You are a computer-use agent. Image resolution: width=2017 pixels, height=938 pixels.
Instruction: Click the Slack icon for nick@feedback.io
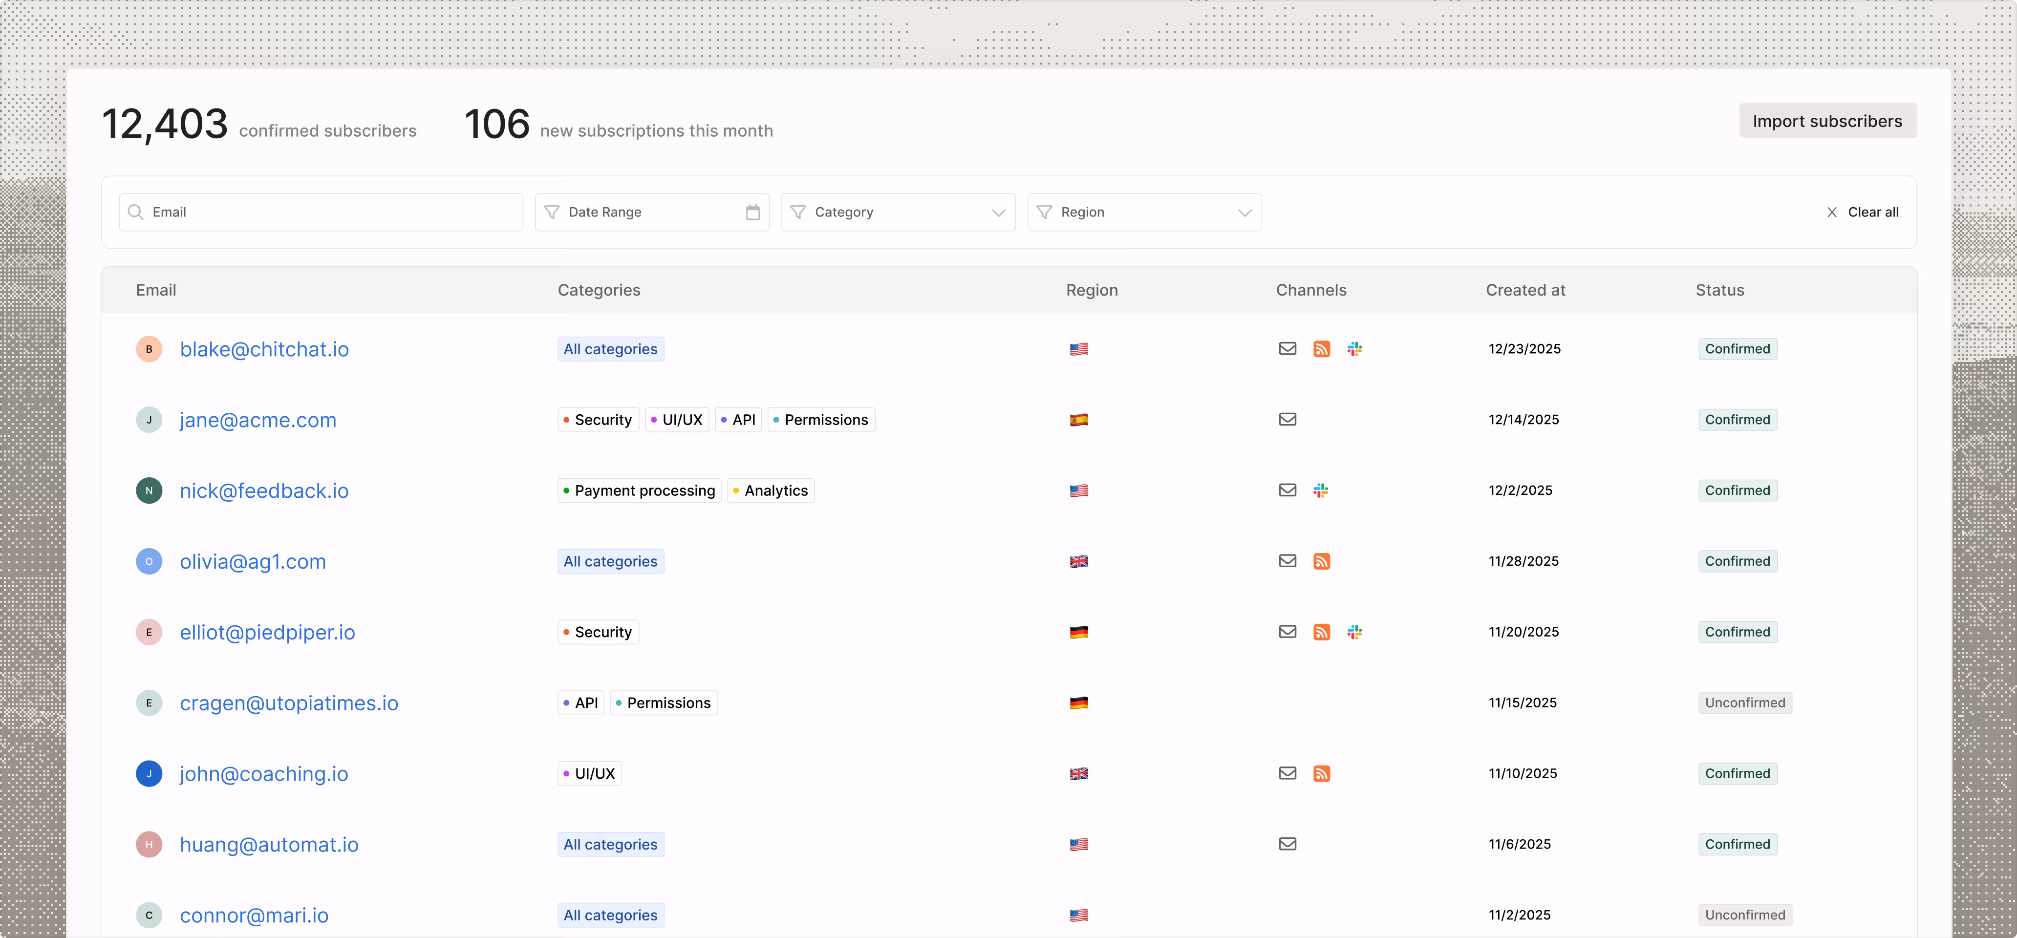1321,490
